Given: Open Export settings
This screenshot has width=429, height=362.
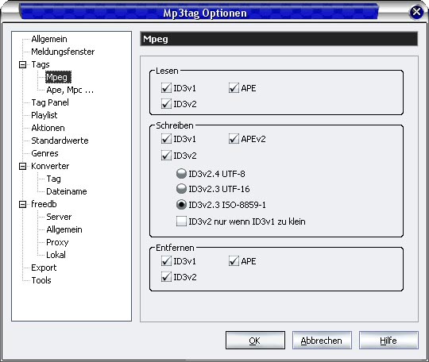Looking at the screenshot, I should pos(44,268).
